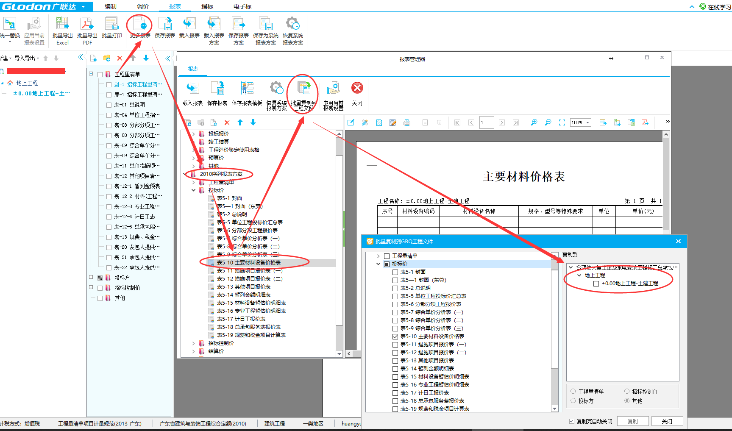732x431 pixels.
Task: Click the 批量导出 Excel icon
Action: point(62,31)
